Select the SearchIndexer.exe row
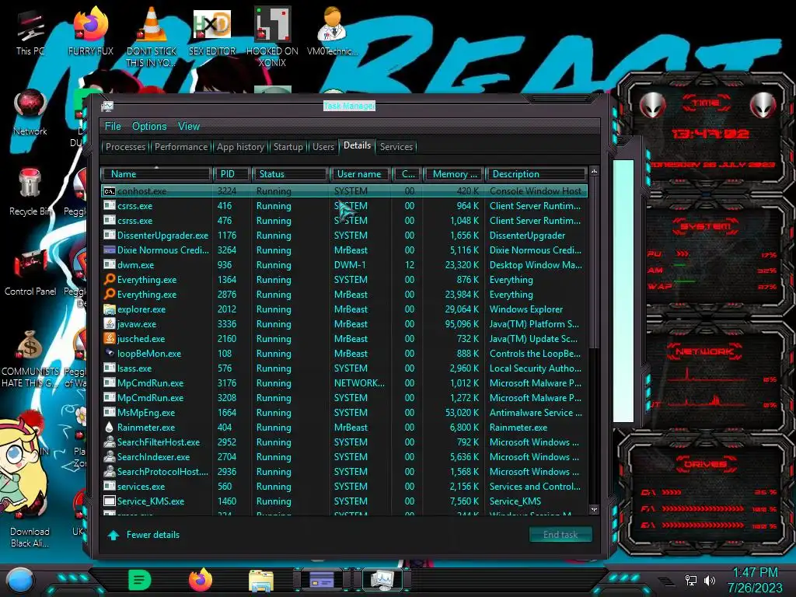 click(x=344, y=457)
